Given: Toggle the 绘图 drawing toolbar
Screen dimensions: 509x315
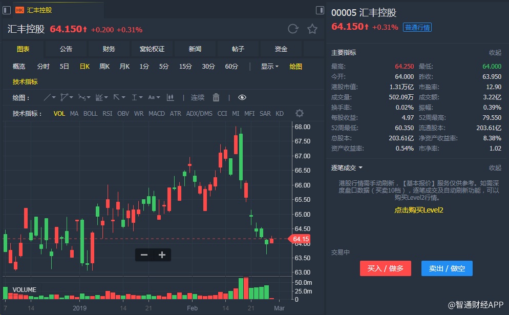Looking at the screenshot, I should 296,67.
